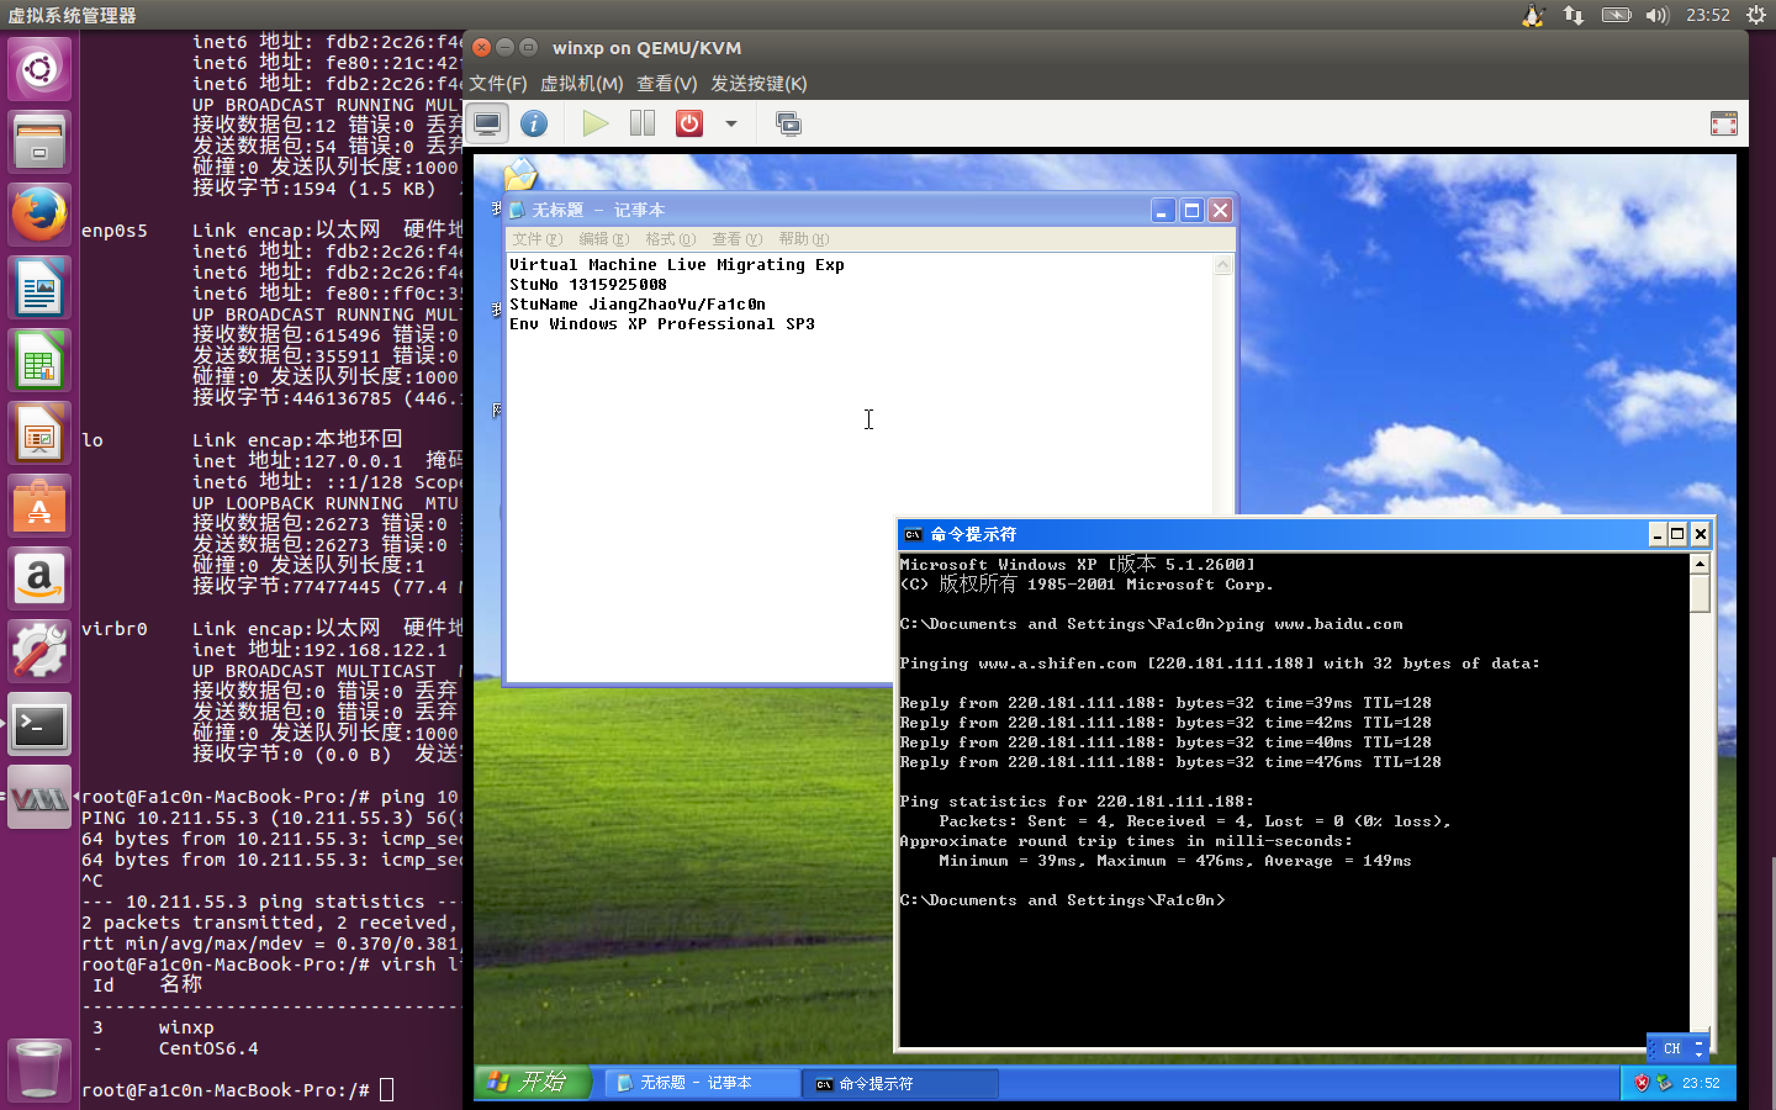Image resolution: width=1776 pixels, height=1110 pixels.
Task: Pause the winxp virtual machine
Action: (x=642, y=123)
